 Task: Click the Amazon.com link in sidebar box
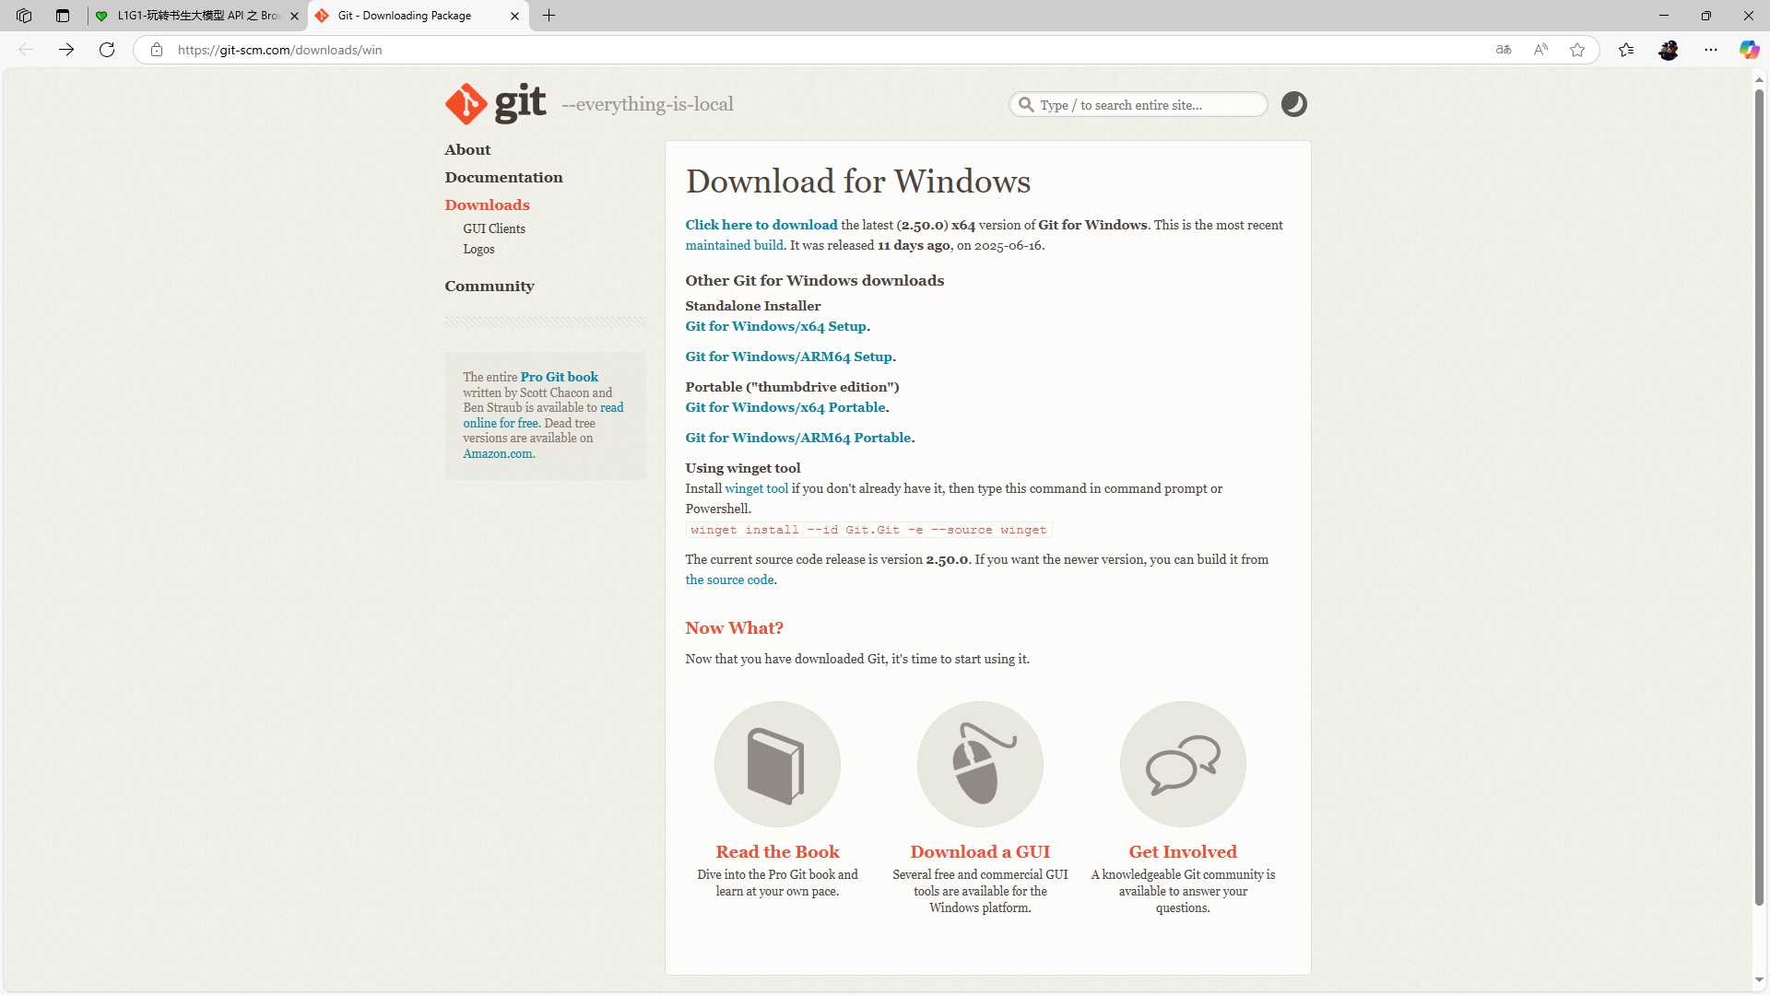498,453
